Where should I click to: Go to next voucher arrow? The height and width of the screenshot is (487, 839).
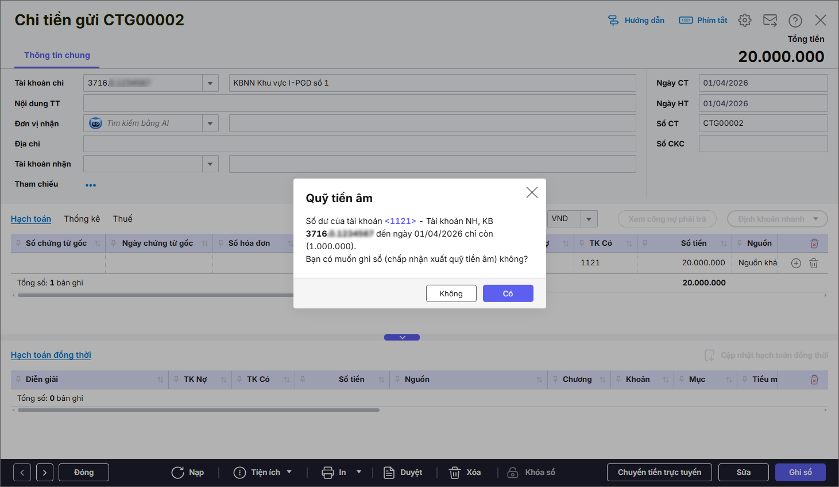pyautogui.click(x=45, y=473)
